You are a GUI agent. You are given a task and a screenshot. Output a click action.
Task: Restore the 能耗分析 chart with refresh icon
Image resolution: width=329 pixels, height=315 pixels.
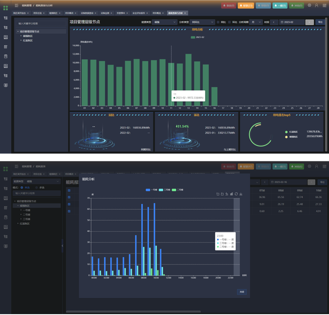(236, 194)
